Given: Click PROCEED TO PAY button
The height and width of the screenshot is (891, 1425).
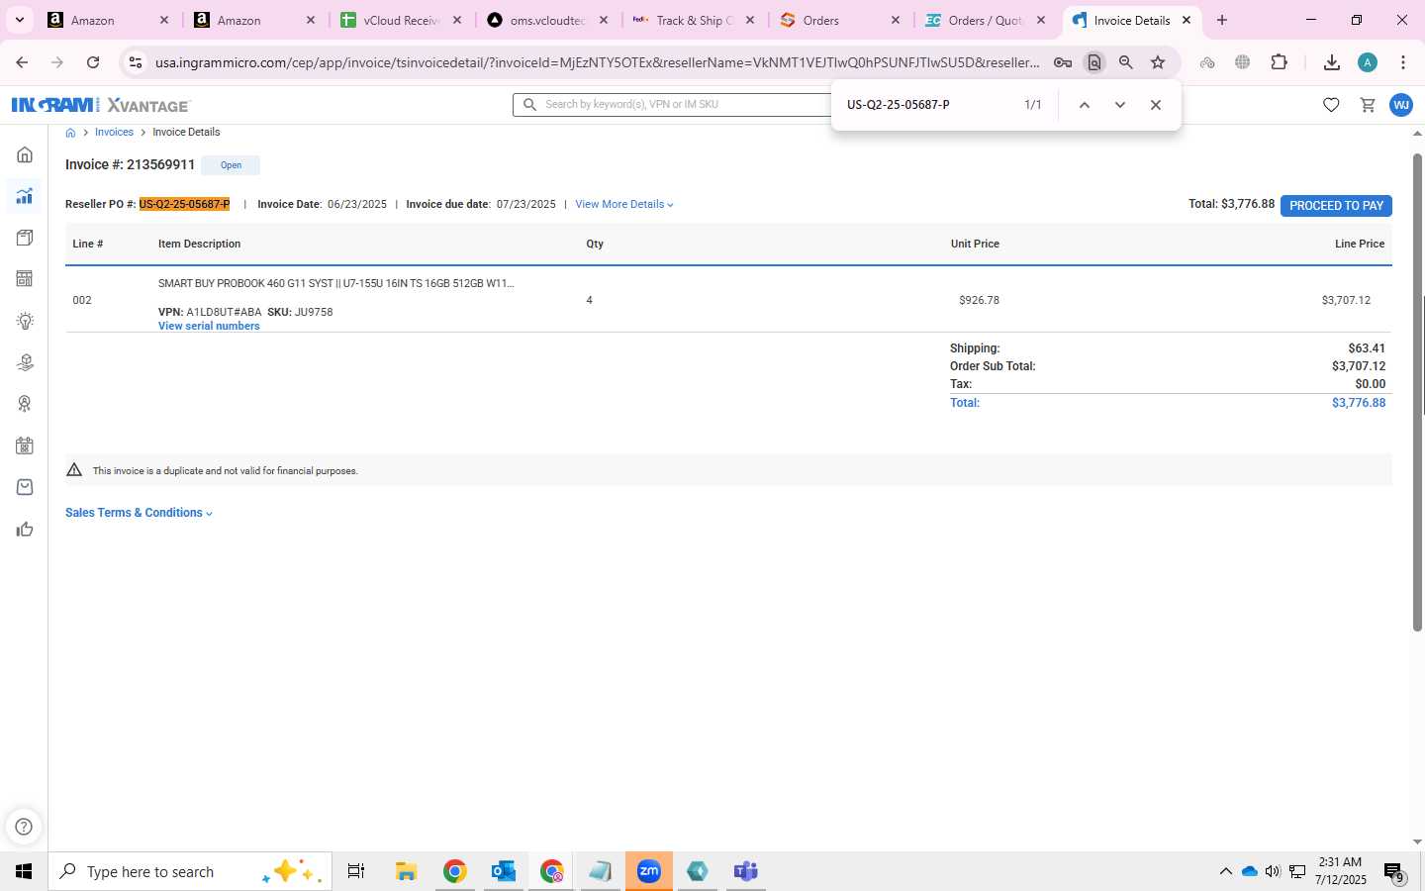Looking at the screenshot, I should click(x=1336, y=206).
